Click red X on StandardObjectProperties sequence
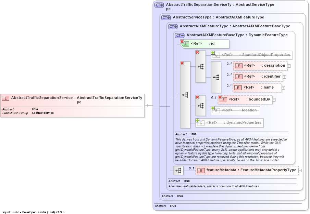 [197, 52]
